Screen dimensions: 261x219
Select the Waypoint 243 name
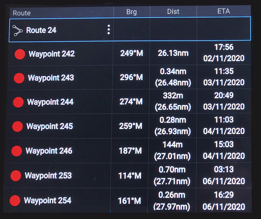[x=51, y=78]
